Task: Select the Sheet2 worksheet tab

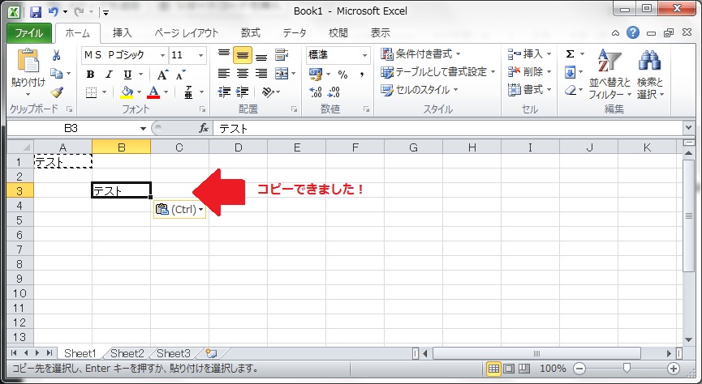Action: [127, 353]
